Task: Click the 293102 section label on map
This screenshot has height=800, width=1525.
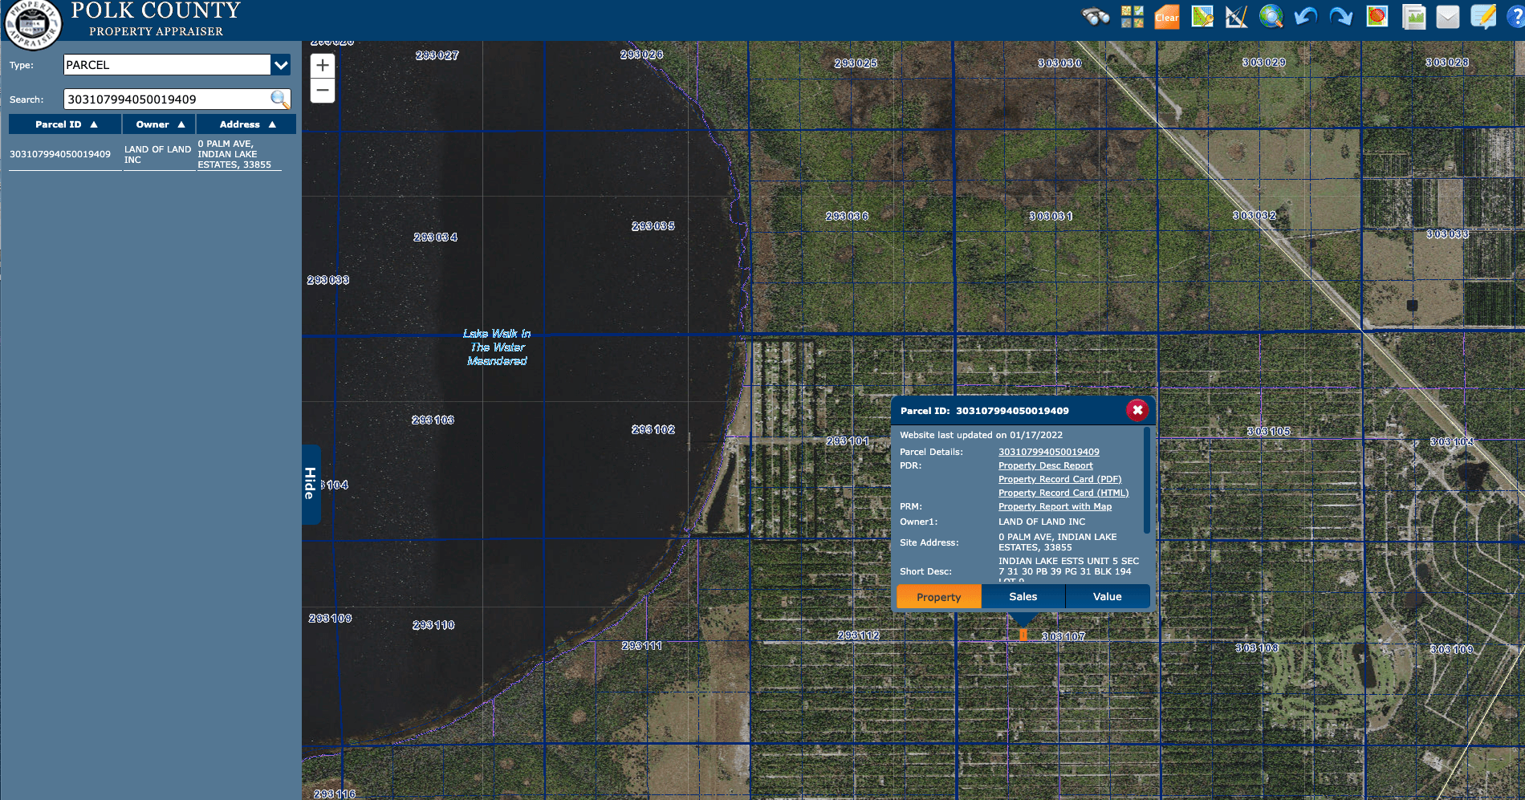Action: coord(653,430)
